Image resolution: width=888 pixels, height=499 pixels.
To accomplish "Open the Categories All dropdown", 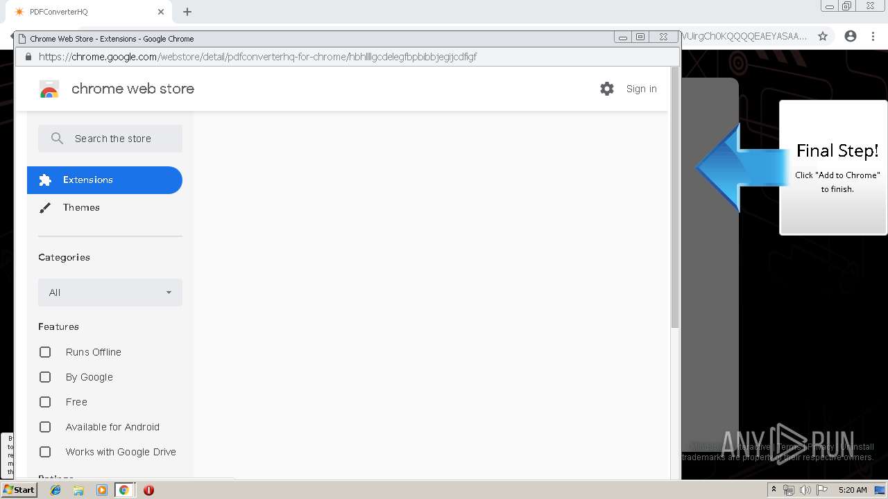I will click(110, 292).
